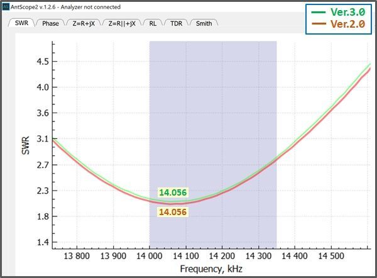The width and height of the screenshot is (377, 278).
Task: Click the 14 500 frequency axis label
Action: (x=331, y=256)
